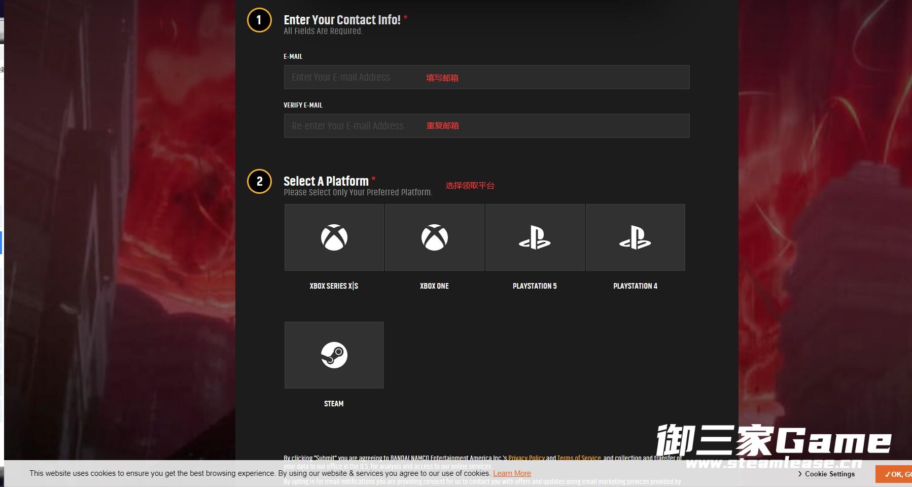Focus the Re-enter Your E-mail Address field
This screenshot has height=487, width=912.
(486, 126)
